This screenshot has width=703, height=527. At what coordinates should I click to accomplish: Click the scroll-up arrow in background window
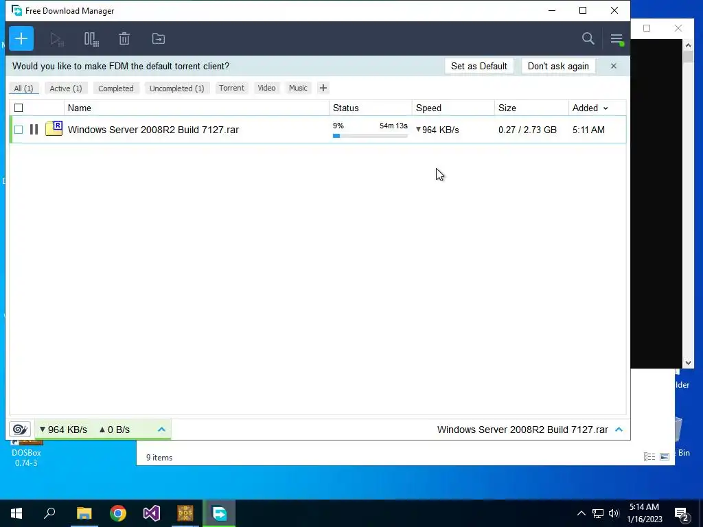[688, 45]
